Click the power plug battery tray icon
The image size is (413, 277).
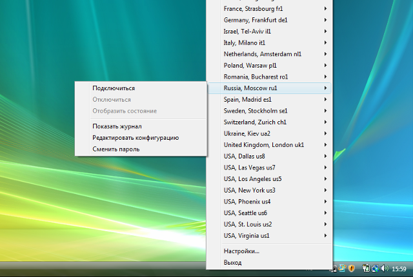click(366, 268)
